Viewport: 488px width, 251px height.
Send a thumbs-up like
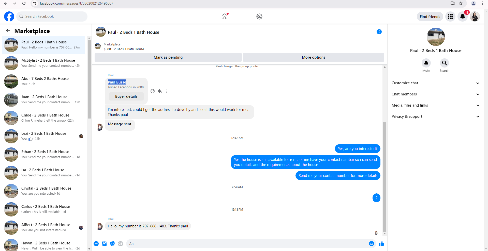click(x=382, y=244)
